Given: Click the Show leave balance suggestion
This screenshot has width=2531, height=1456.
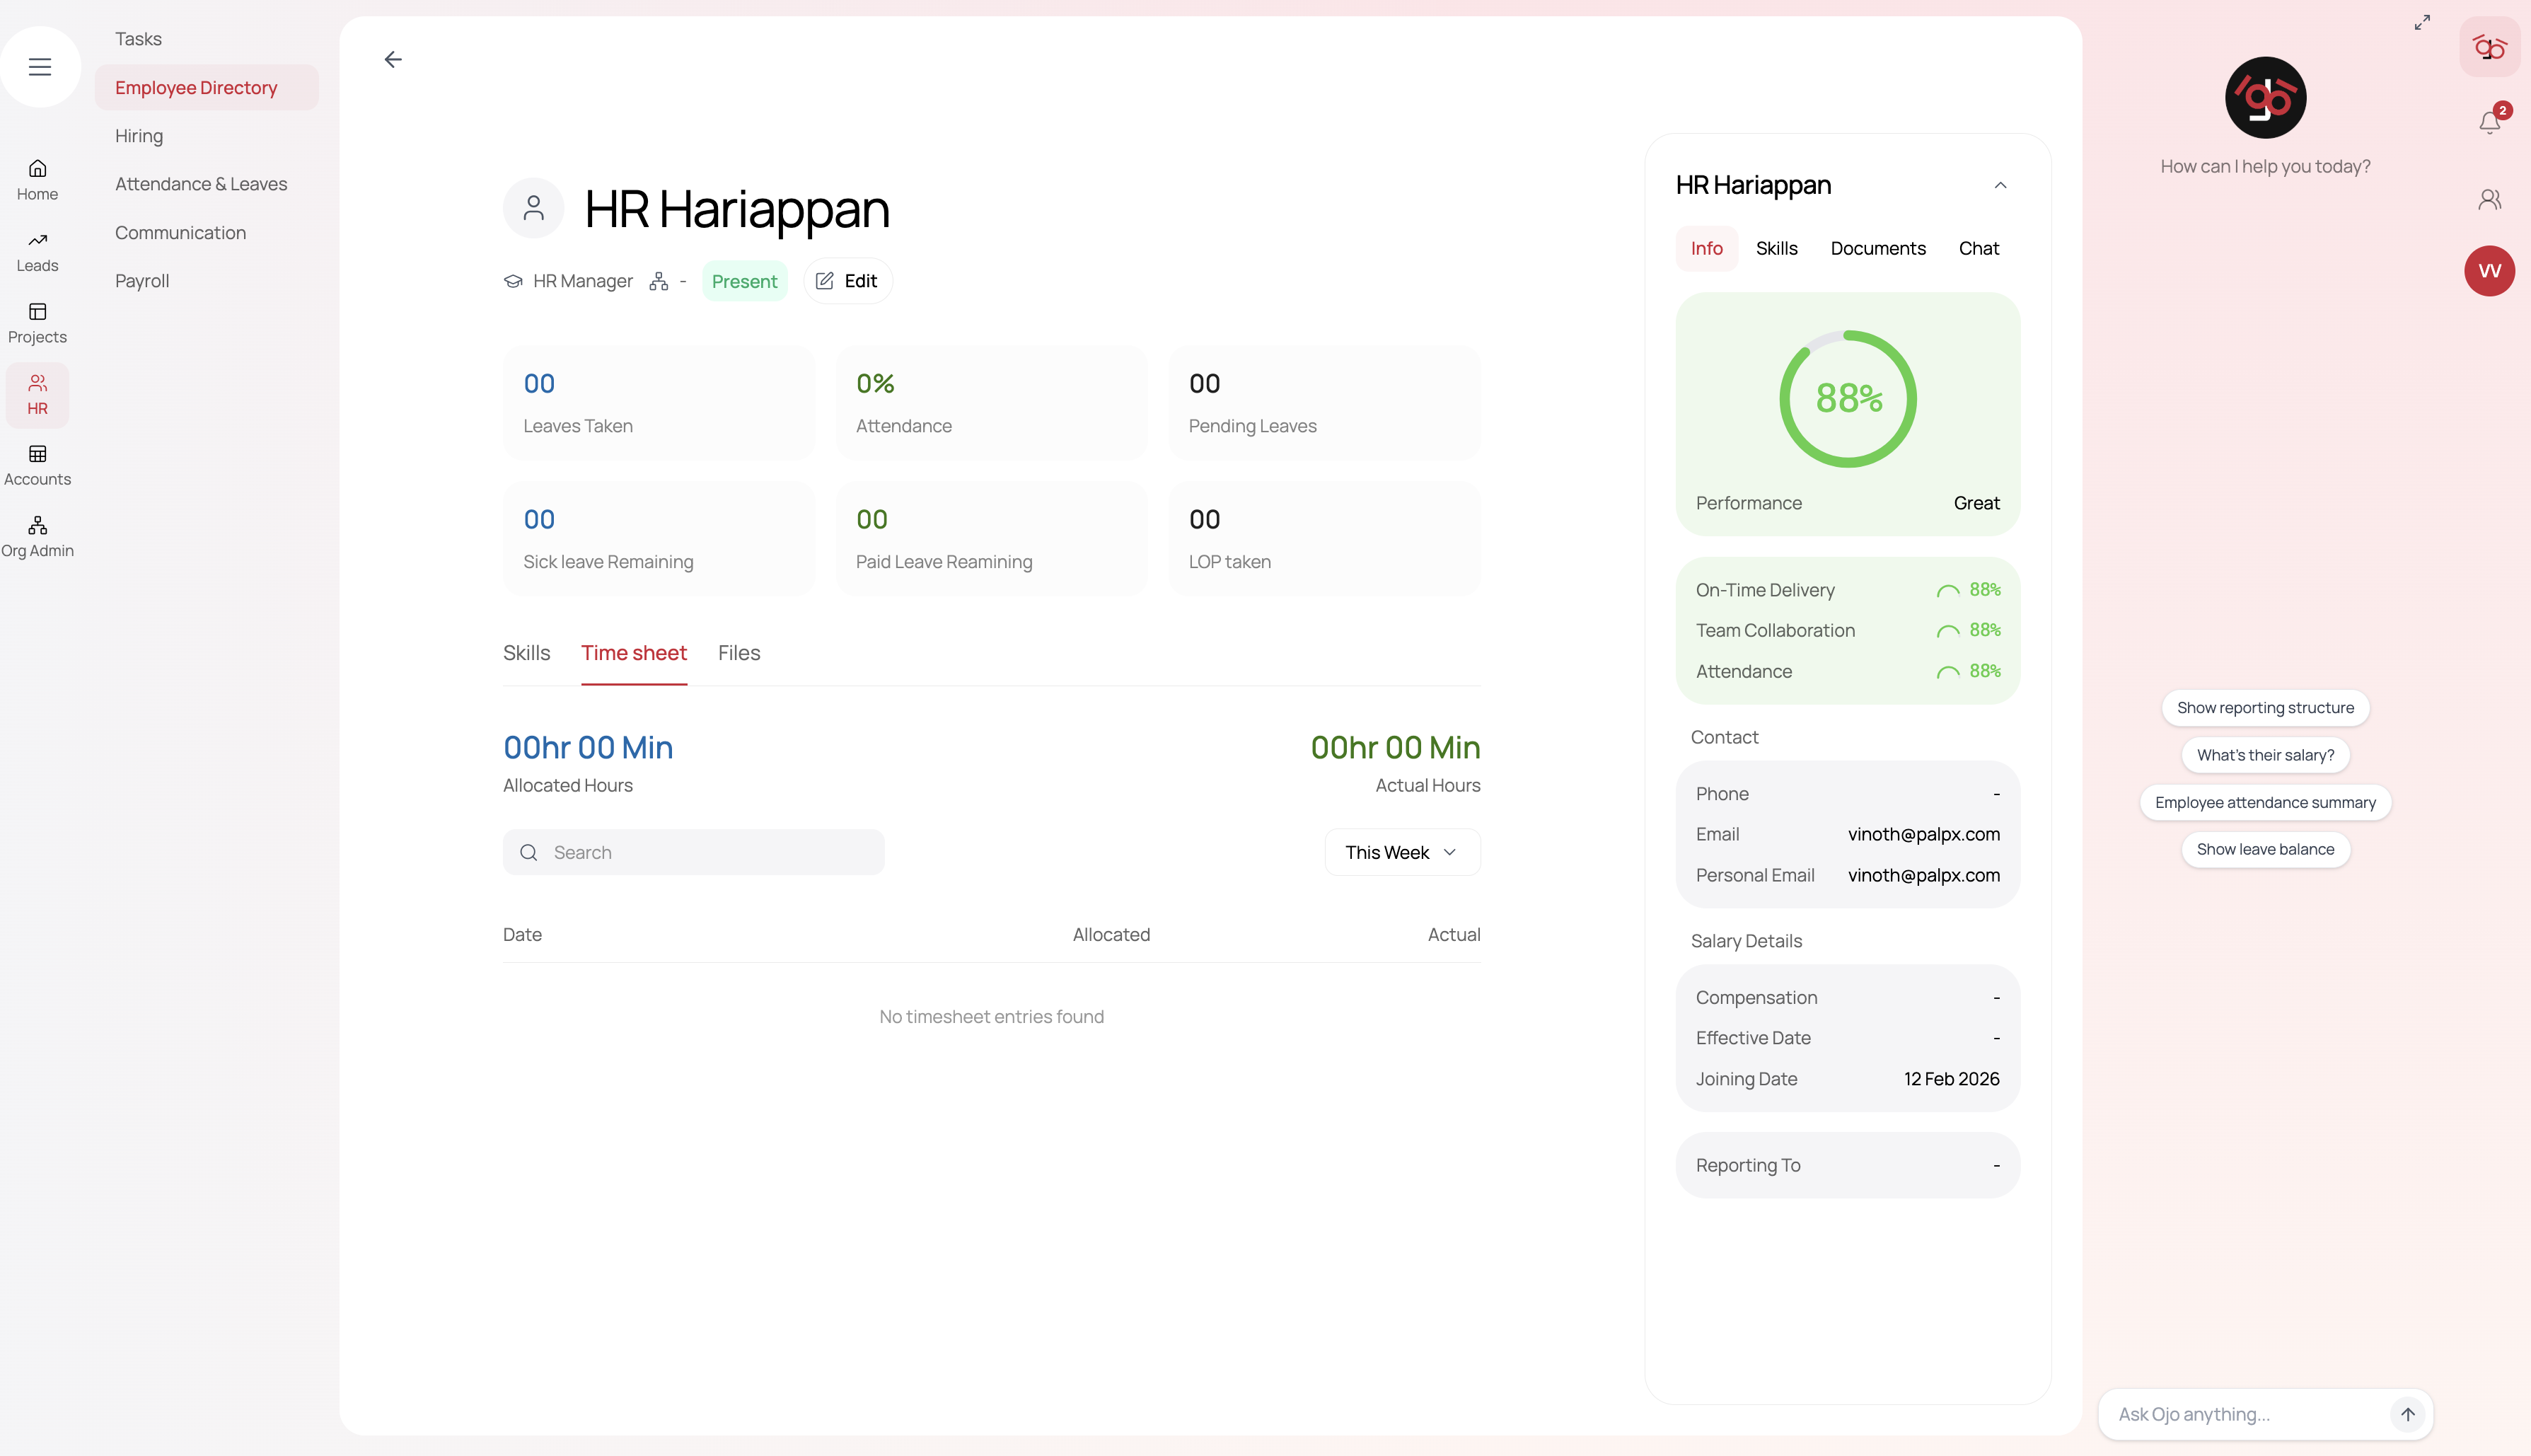Looking at the screenshot, I should 2265,849.
